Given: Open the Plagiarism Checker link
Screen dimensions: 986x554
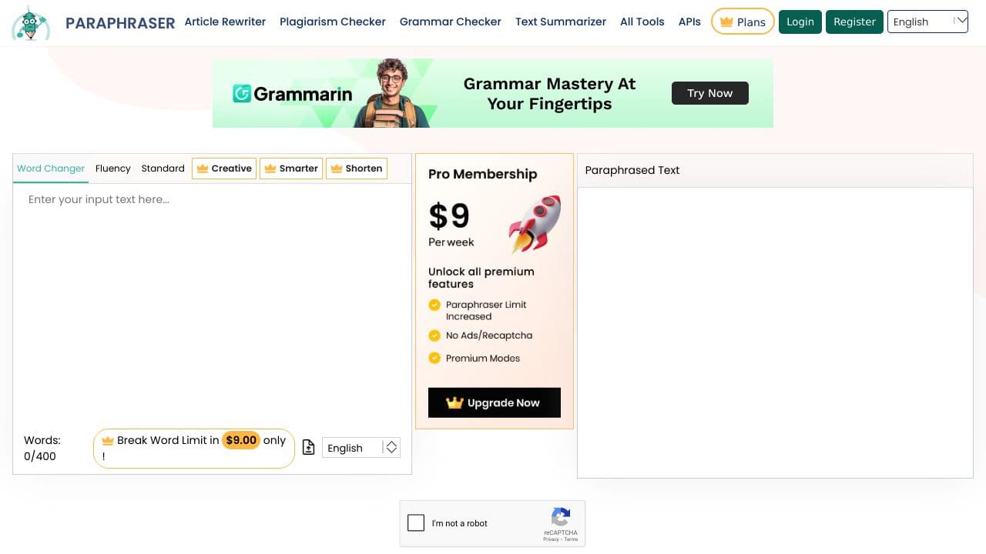Looking at the screenshot, I should (x=333, y=22).
